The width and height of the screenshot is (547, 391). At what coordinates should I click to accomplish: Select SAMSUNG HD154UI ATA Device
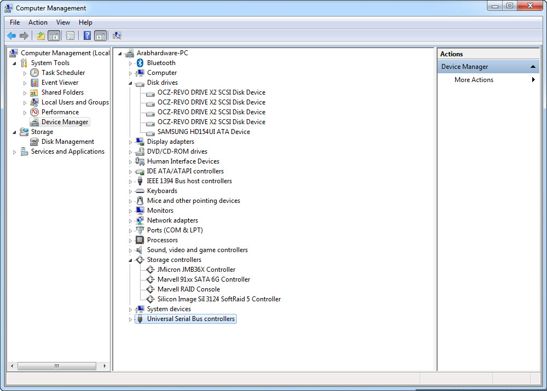(203, 132)
